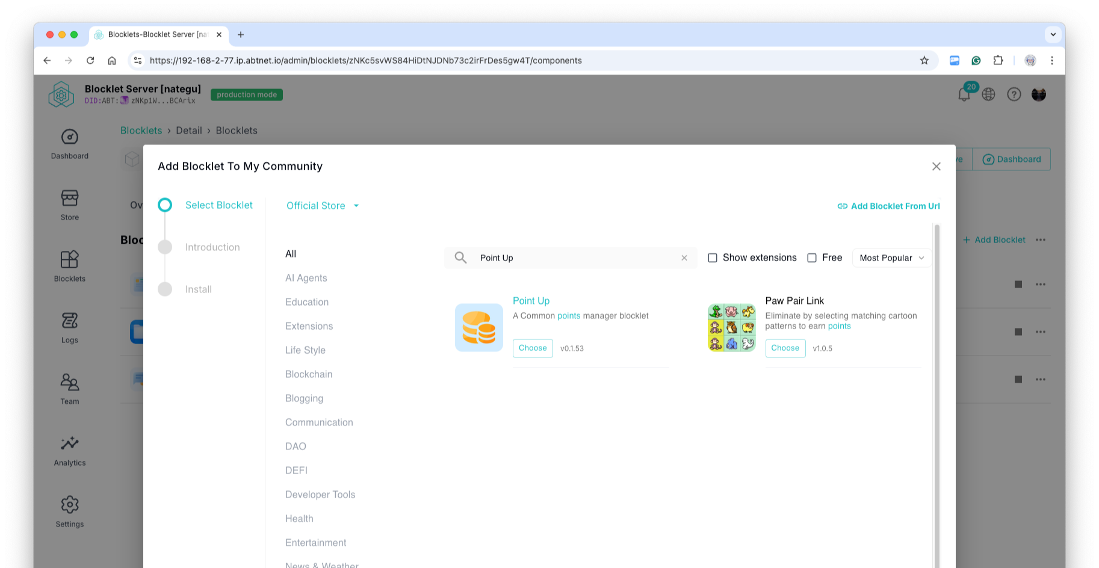Choose the Paw Pair Link blocklet

(785, 348)
